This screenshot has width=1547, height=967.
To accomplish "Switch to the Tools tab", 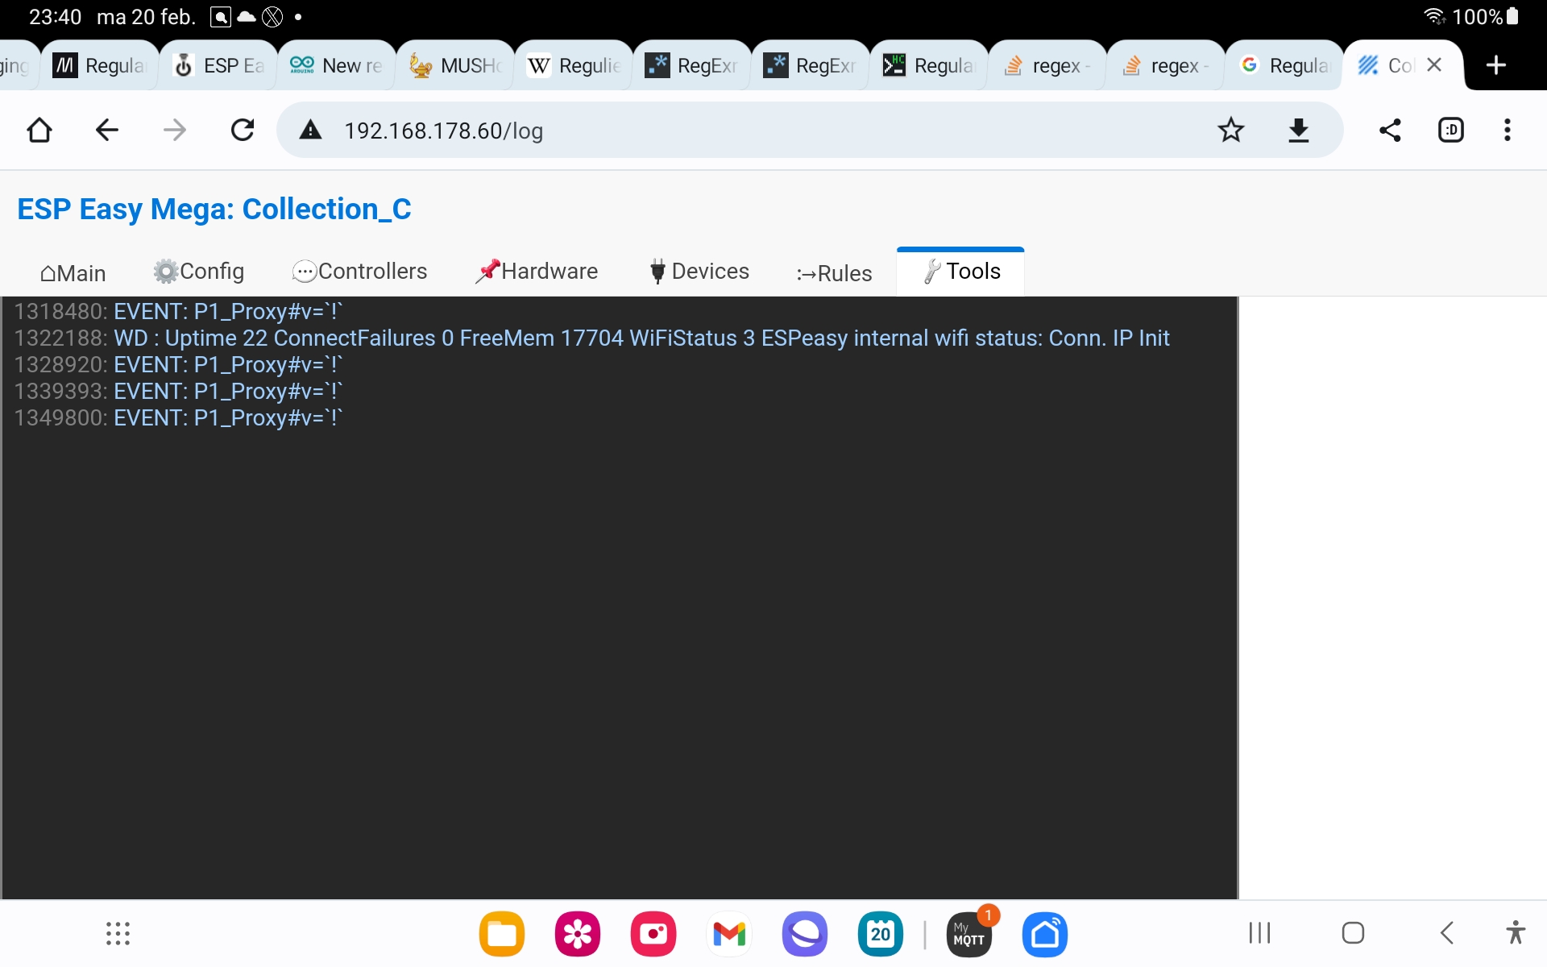I will (x=960, y=271).
